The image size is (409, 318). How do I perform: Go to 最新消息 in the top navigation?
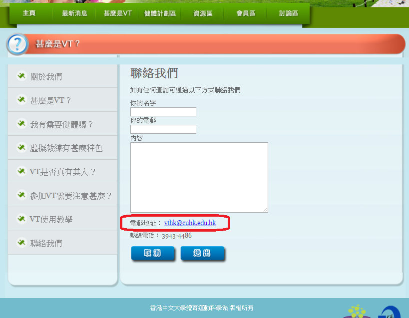pos(74,13)
